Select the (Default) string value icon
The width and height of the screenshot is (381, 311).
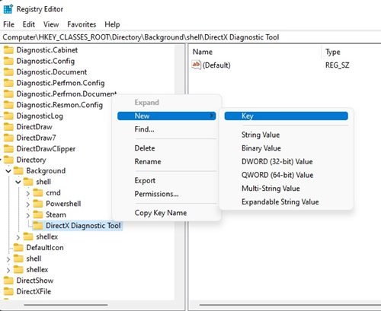pos(196,65)
